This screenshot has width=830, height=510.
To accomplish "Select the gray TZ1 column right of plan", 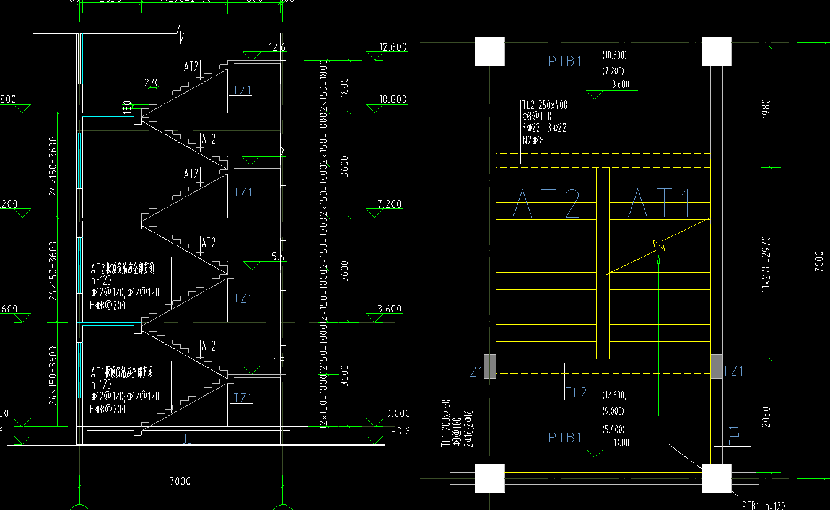I will point(717,366).
